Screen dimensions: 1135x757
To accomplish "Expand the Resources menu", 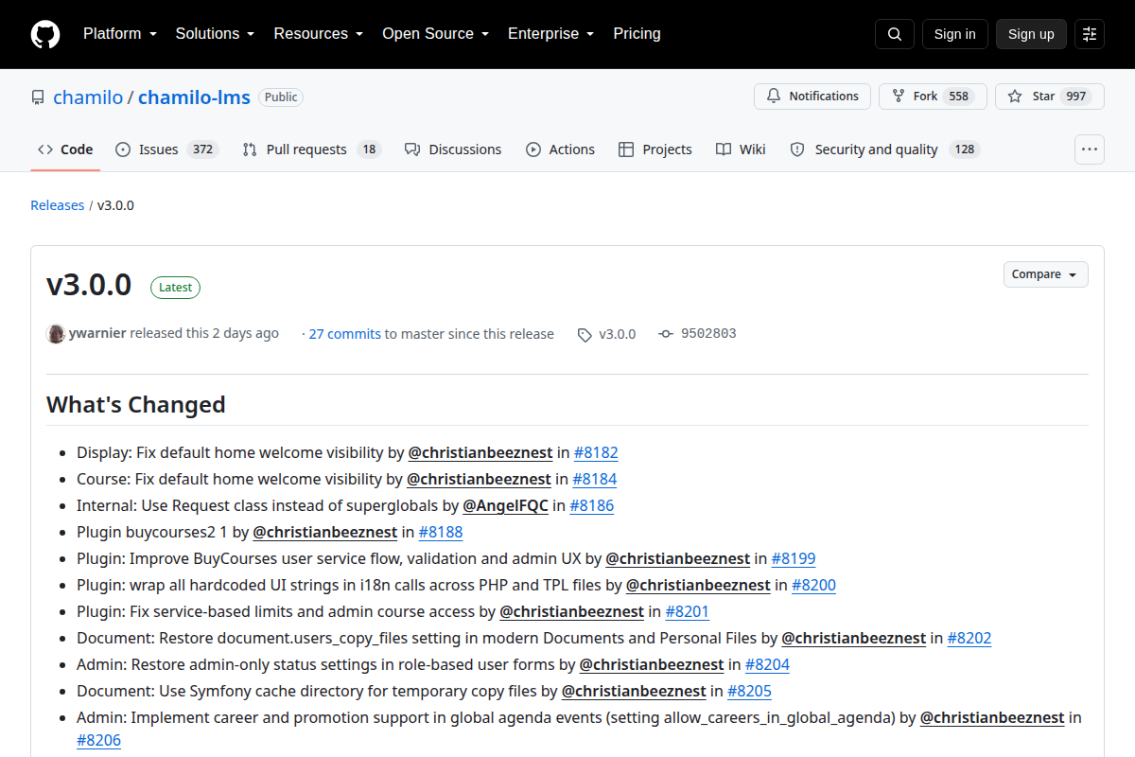I will tap(319, 34).
